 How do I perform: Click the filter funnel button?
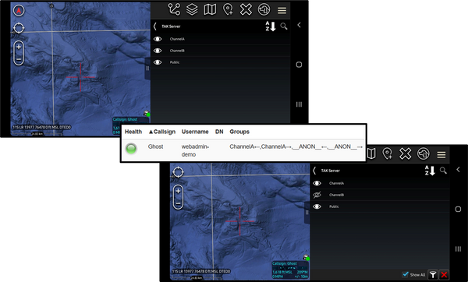433,274
